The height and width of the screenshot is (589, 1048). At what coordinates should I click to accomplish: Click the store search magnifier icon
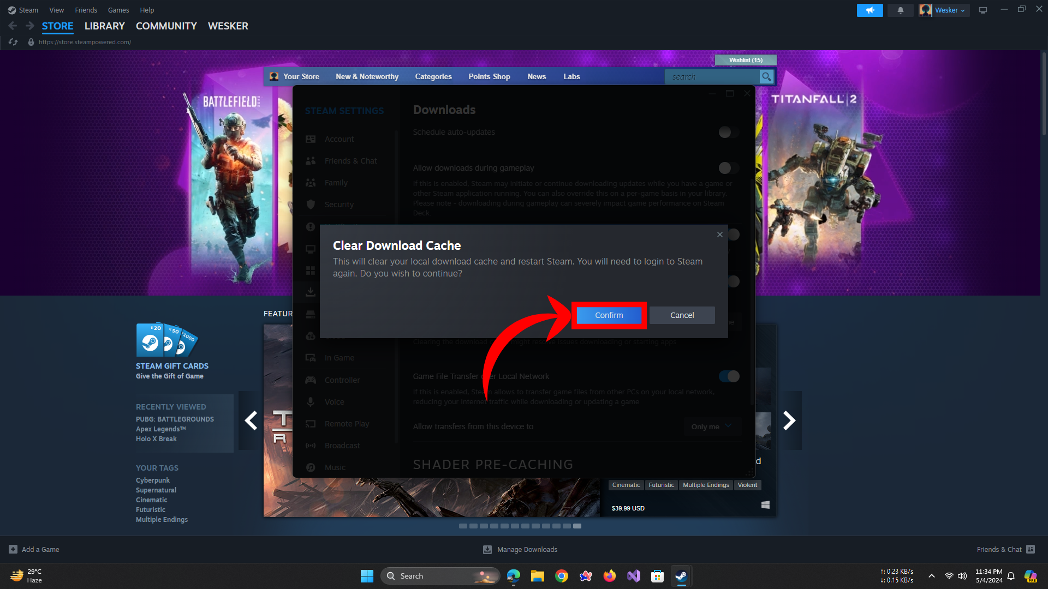(766, 77)
